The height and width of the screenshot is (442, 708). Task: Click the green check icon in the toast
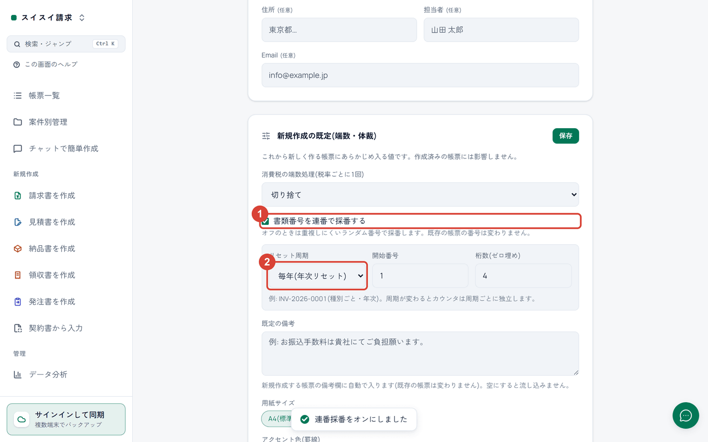pos(304,419)
